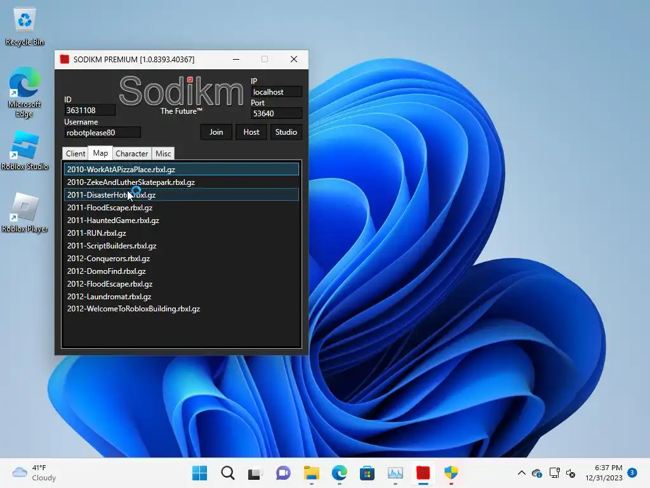Screen dimensions: 650x488
Task: Click the IP field showing localhost
Action: coord(276,92)
